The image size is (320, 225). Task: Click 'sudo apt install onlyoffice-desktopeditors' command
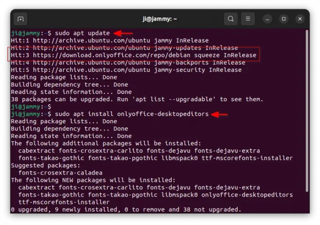point(131,114)
